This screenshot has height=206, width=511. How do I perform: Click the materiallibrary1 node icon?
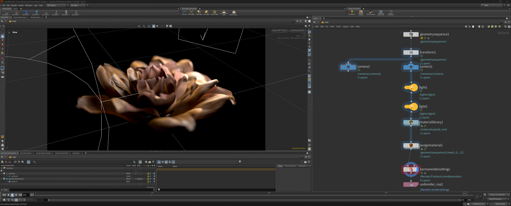411,122
